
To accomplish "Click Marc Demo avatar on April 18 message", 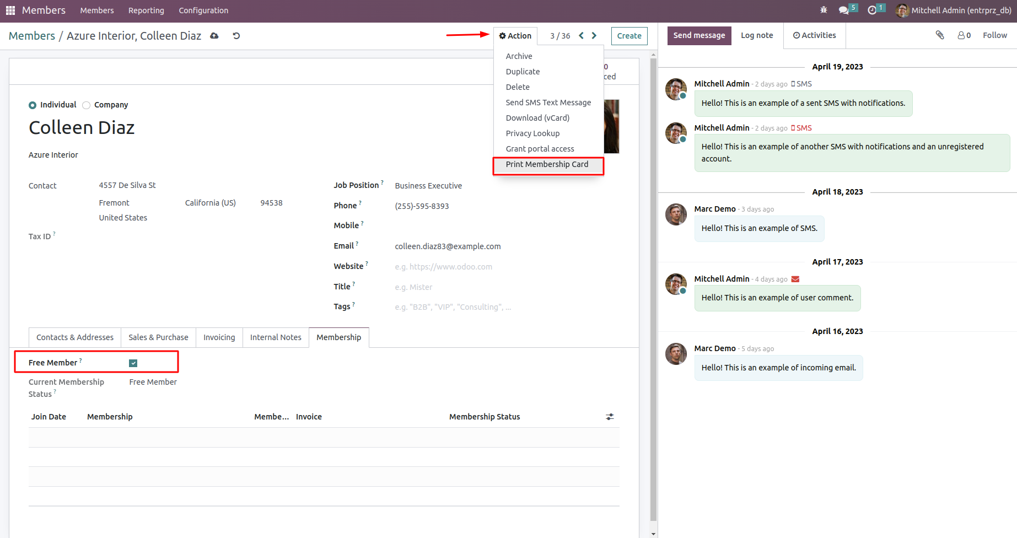I will pos(676,214).
